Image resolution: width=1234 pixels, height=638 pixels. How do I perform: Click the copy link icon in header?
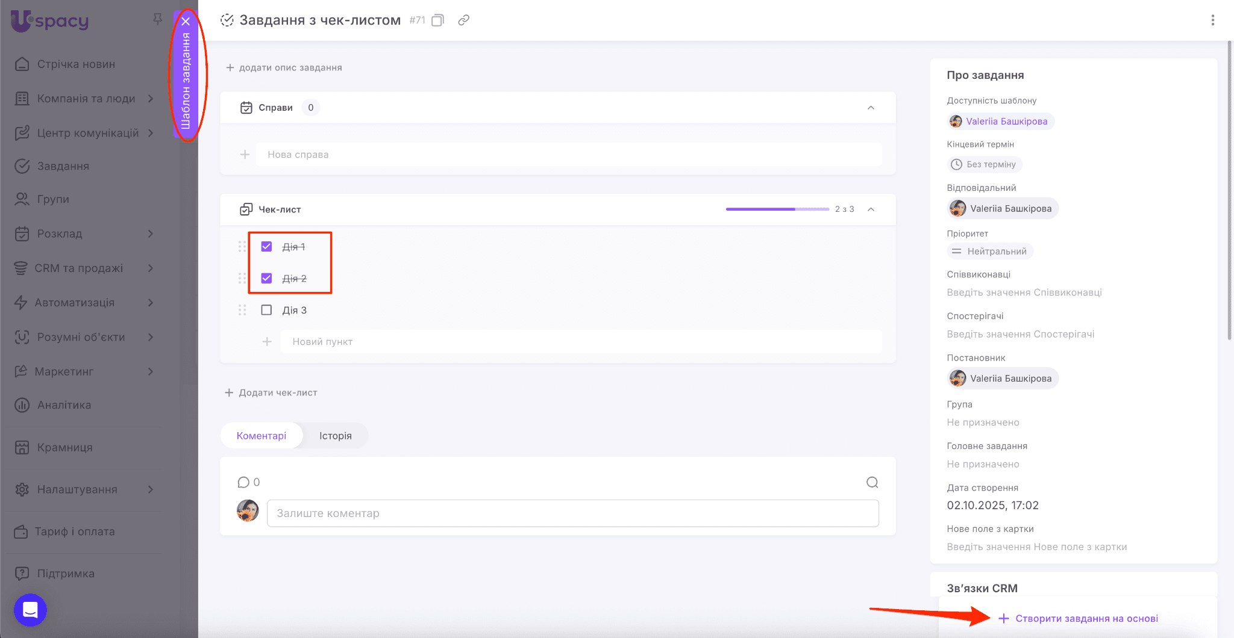click(463, 20)
